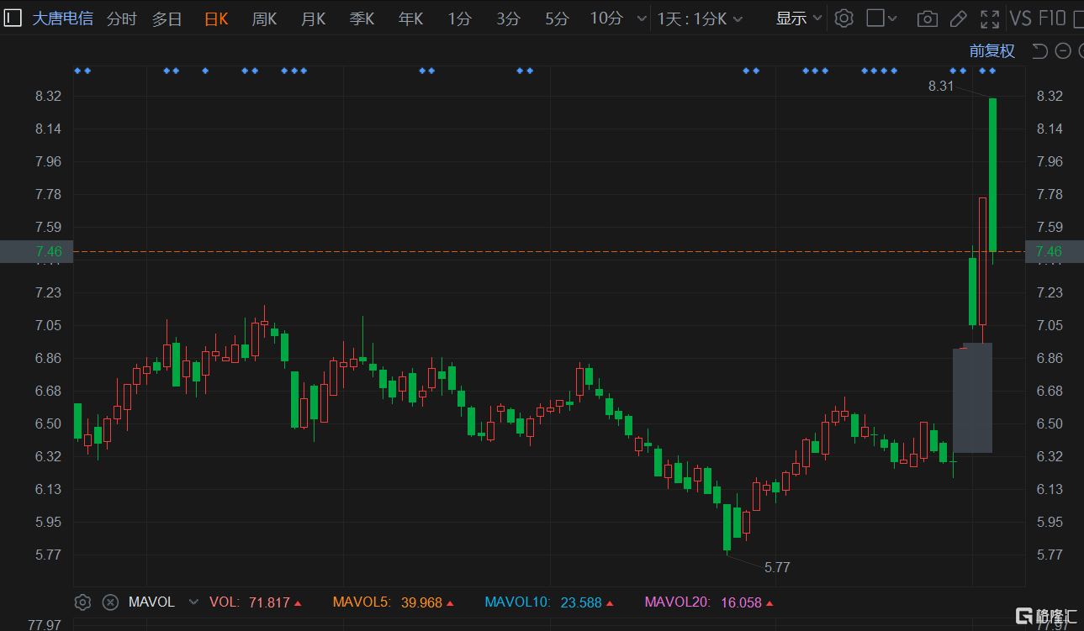Expand the layout options arrow beside square icon
The height and width of the screenshot is (631, 1084).
click(x=892, y=18)
